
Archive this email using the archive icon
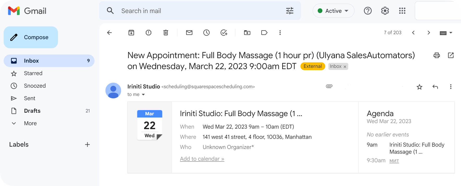pyautogui.click(x=131, y=33)
